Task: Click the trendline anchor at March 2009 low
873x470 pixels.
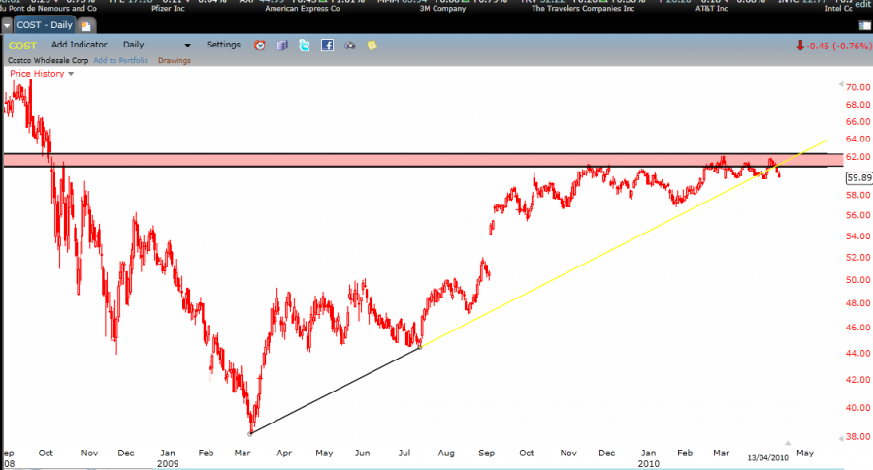Action: [250, 433]
